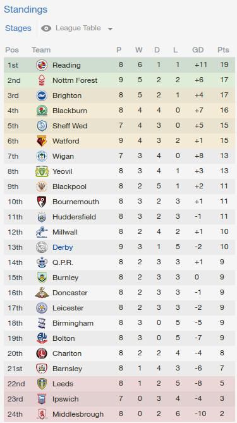Open the Stages tab
The width and height of the screenshot is (237, 423).
(x=18, y=28)
